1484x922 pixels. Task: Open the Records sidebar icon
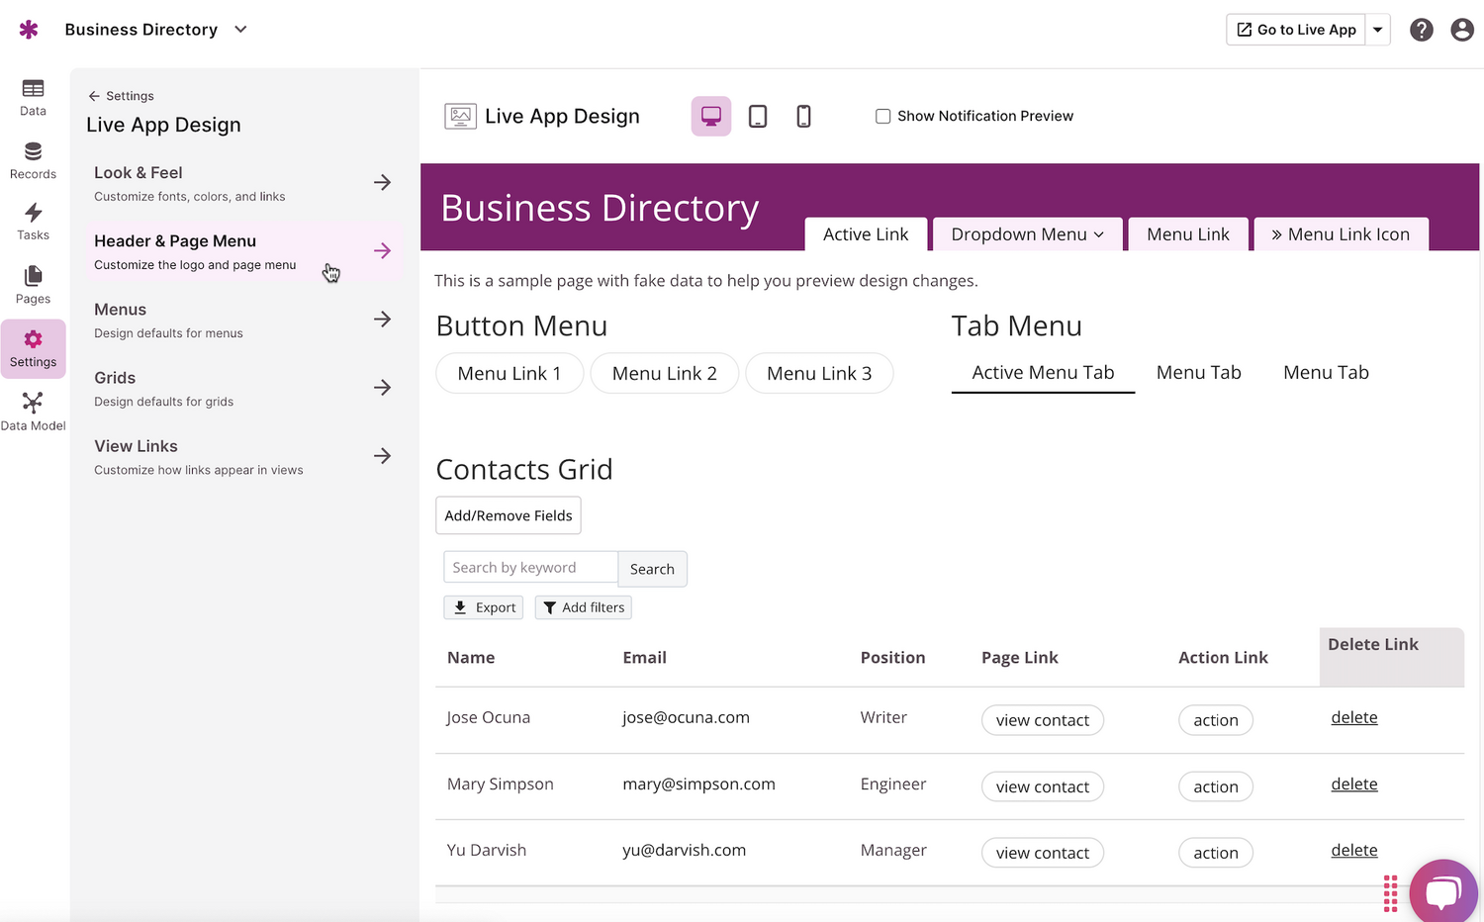click(x=33, y=160)
